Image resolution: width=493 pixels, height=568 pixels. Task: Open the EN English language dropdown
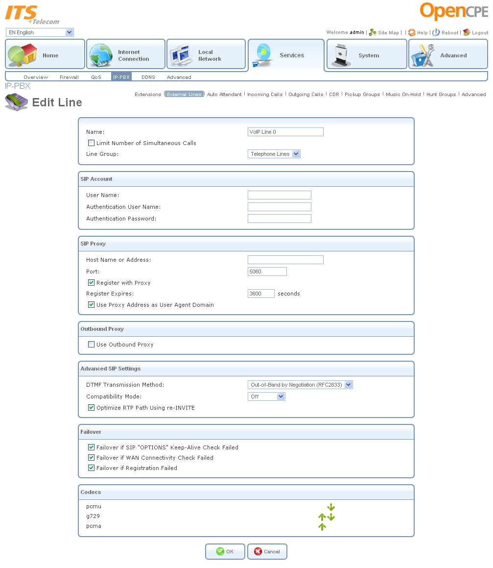click(x=40, y=32)
